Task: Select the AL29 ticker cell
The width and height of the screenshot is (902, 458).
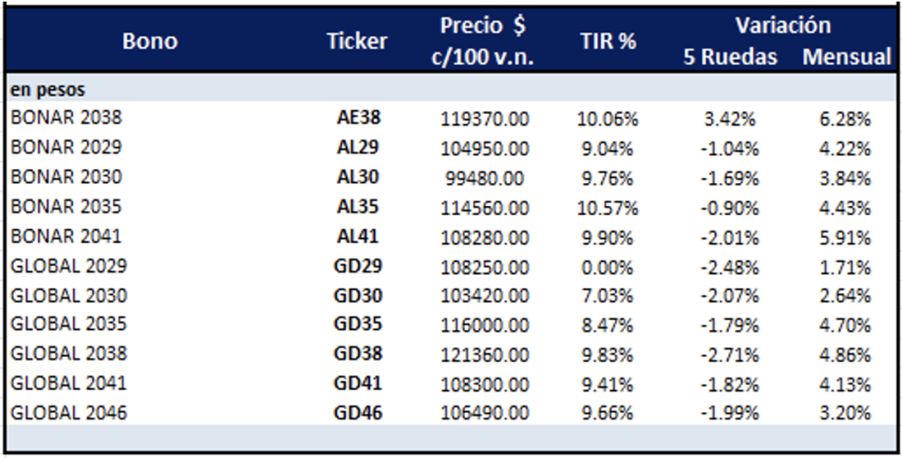Action: 358,147
